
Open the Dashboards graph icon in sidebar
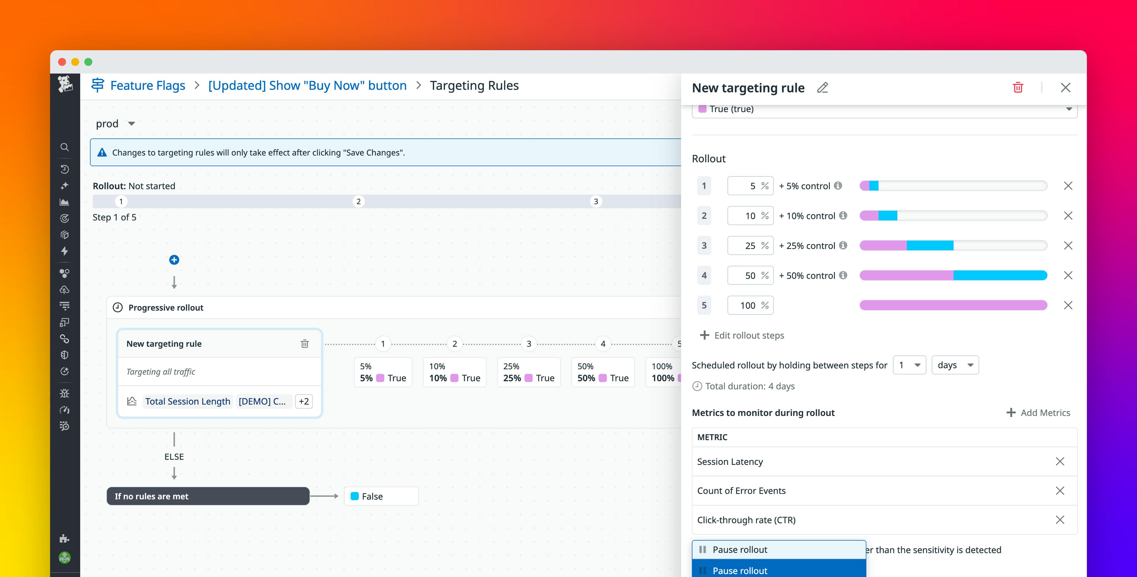pos(64,202)
